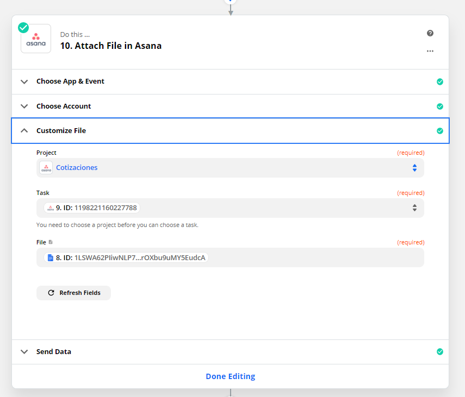The width and height of the screenshot is (465, 397).
Task: Click the Refresh Fields button
Action: [x=73, y=293]
